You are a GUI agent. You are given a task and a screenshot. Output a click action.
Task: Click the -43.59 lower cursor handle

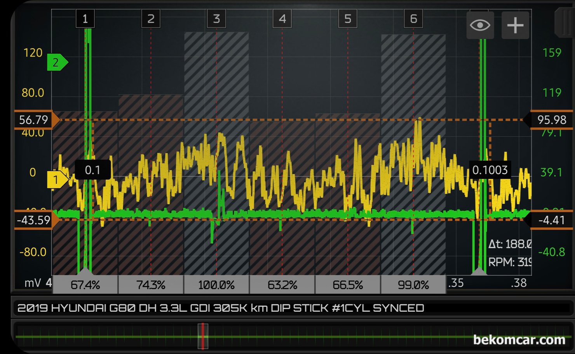click(x=34, y=220)
